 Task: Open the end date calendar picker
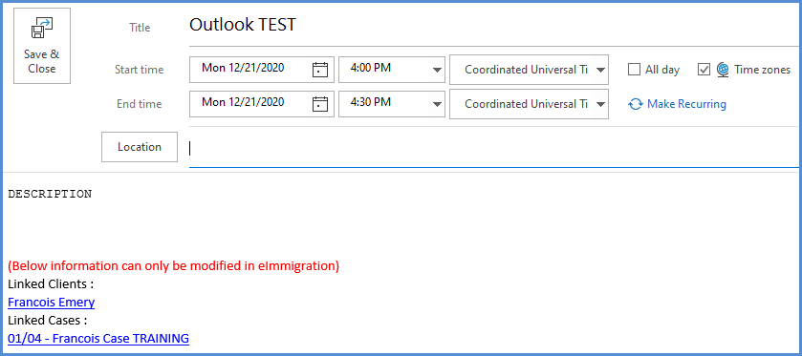[319, 104]
